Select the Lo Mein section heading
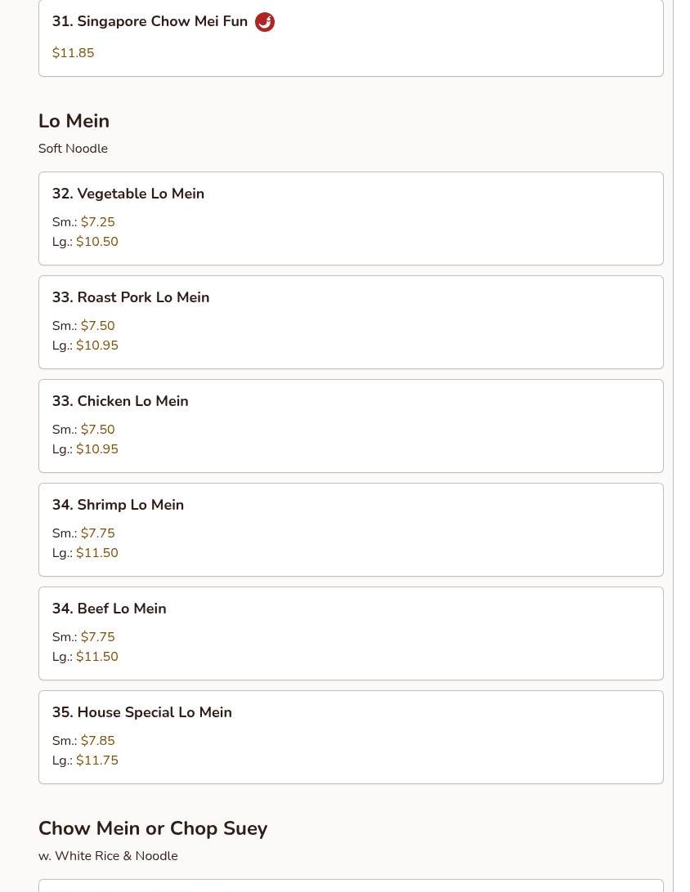The width and height of the screenshot is (690, 892). pyautogui.click(x=74, y=121)
